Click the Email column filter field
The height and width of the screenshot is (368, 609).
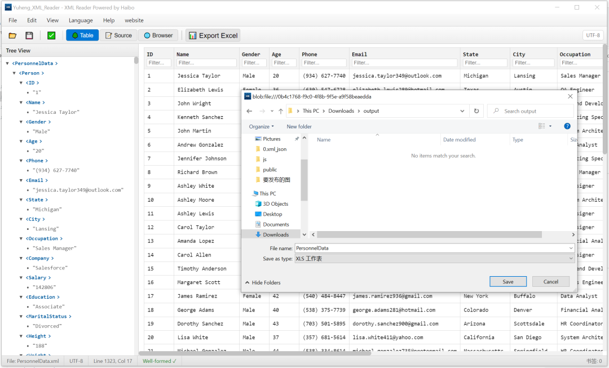404,63
